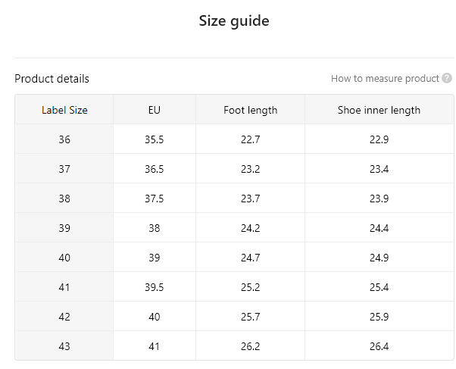The height and width of the screenshot is (369, 456).
Task: Click the EU 35.5 cell
Action: 155,139
